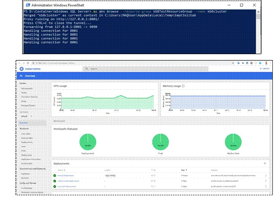Open Roles in the sidebar
The image size is (276, 199).
[24, 101]
